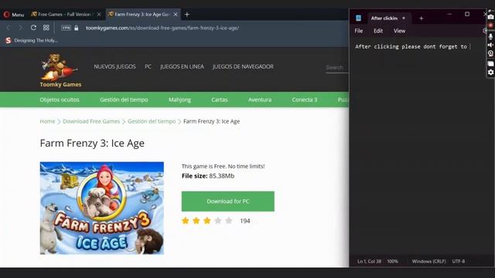Screen dimensions: 495x278
Task: Open the Download Free Games breadcrumb
Action: (91, 121)
